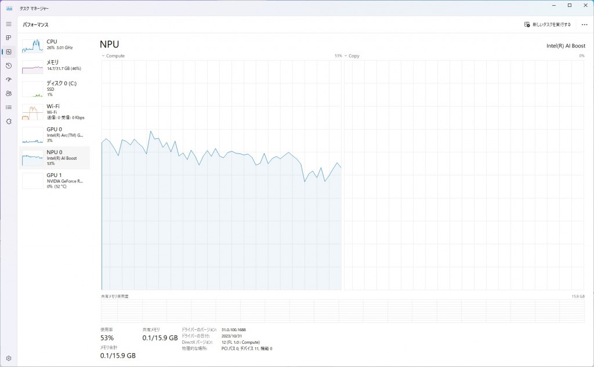
Task: Open the Startup apps page icon
Action: click(x=9, y=79)
